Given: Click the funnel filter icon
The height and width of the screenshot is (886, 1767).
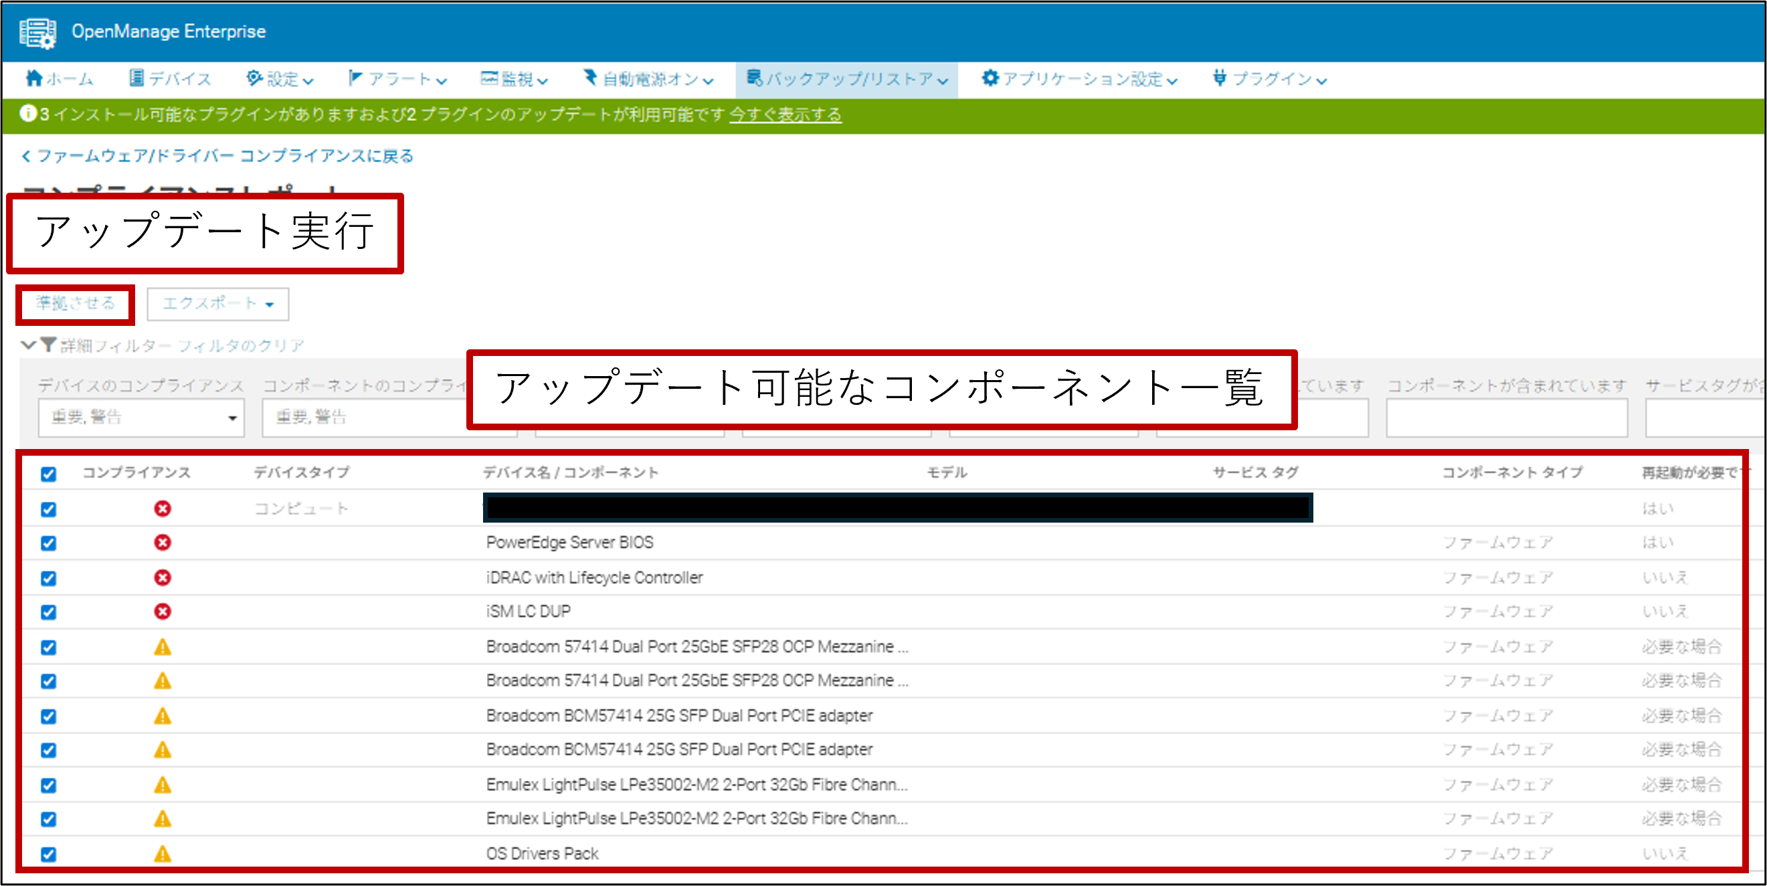Looking at the screenshot, I should pos(48,345).
